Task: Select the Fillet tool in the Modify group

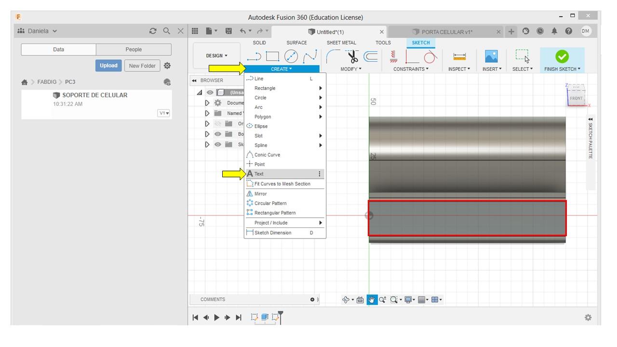Action: click(x=334, y=56)
